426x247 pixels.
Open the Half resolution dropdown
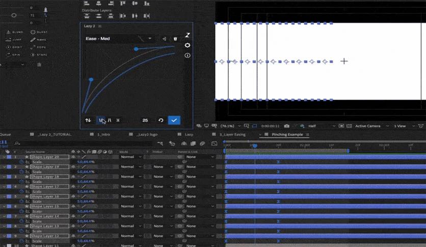point(322,126)
